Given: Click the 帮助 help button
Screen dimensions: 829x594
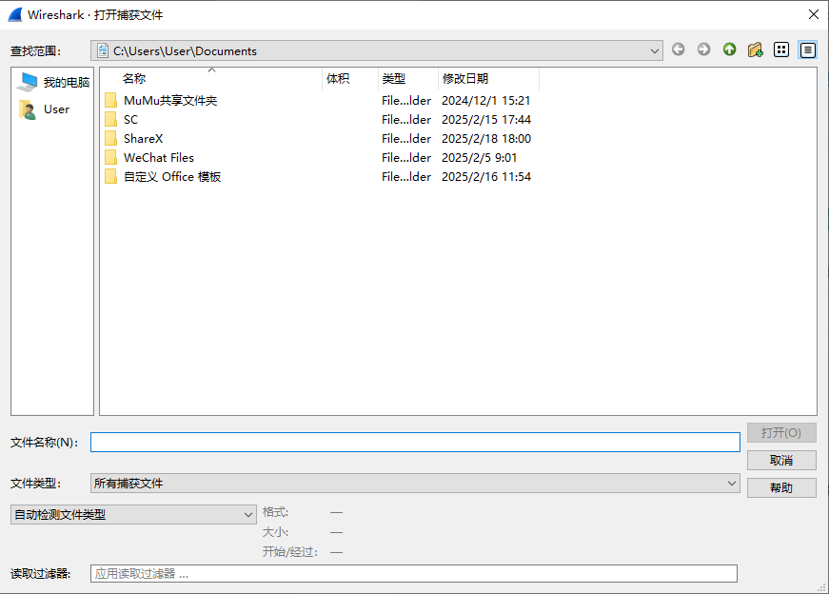Looking at the screenshot, I should (x=781, y=487).
